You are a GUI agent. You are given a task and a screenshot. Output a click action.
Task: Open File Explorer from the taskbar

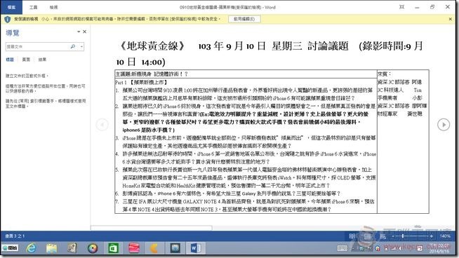point(52,248)
